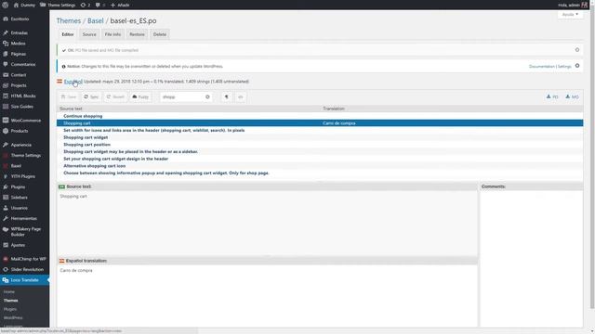
Task: Open WooCommerce in sidebar
Action: click(25, 121)
